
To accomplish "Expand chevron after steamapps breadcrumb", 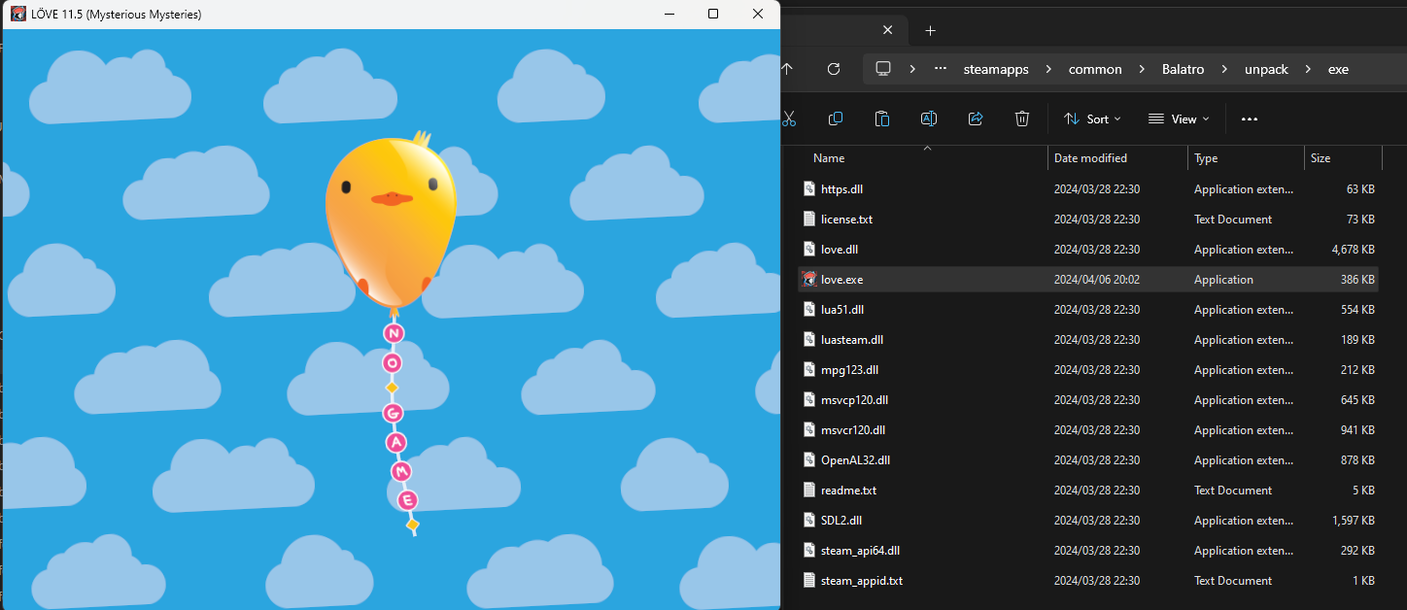I will click(x=1049, y=69).
